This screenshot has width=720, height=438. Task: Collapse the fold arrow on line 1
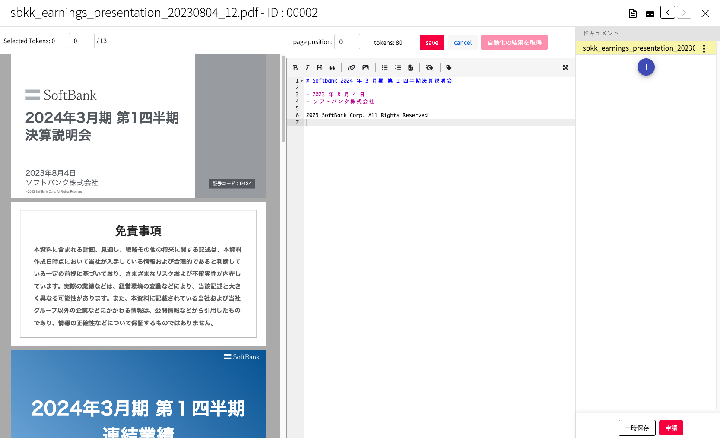(301, 81)
